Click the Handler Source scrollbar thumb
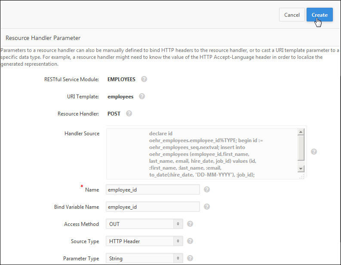Image resolution: width=341 pixels, height=265 pixels. [x=301, y=148]
